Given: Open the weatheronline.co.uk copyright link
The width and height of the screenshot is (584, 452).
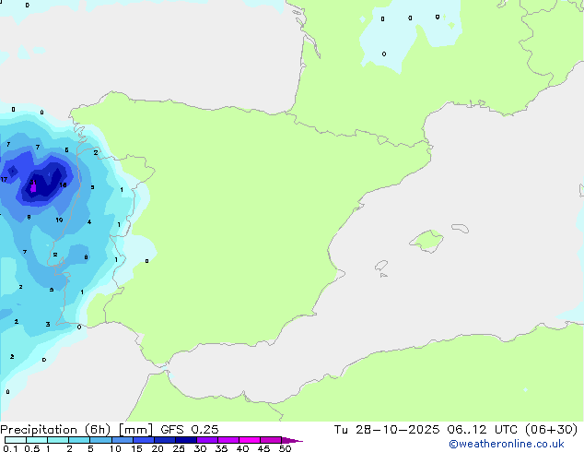Looking at the screenshot, I should (507, 444).
